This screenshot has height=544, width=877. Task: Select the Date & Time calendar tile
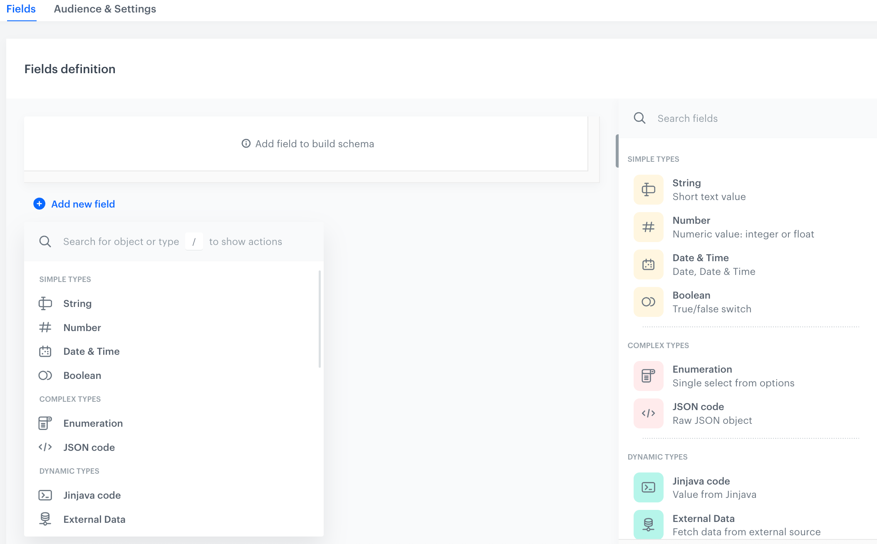[x=648, y=265]
